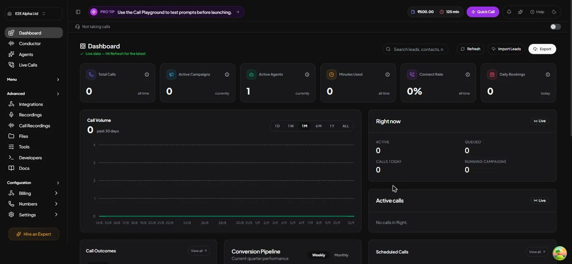Click the PRO TIP lightning icon
This screenshot has width=572, height=264.
pos(94,12)
